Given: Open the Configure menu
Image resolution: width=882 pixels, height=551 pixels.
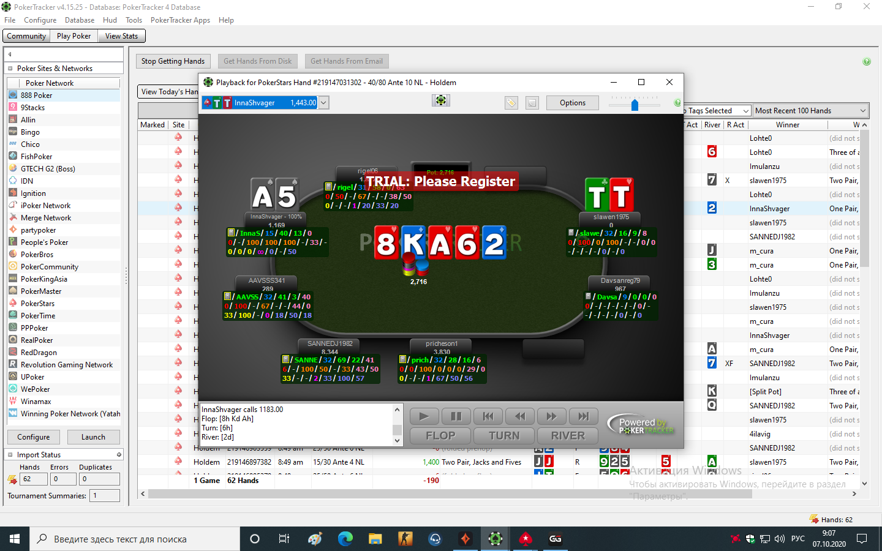Looking at the screenshot, I should click(x=40, y=20).
